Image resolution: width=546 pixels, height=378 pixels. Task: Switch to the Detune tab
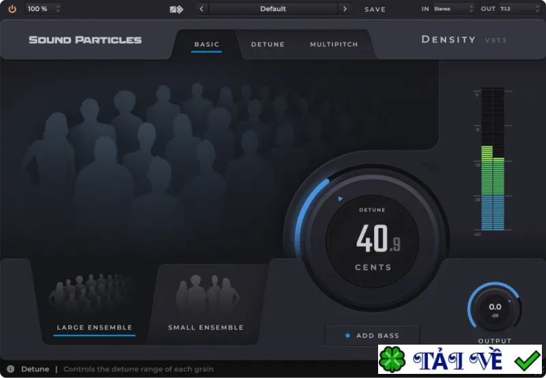[x=268, y=44]
